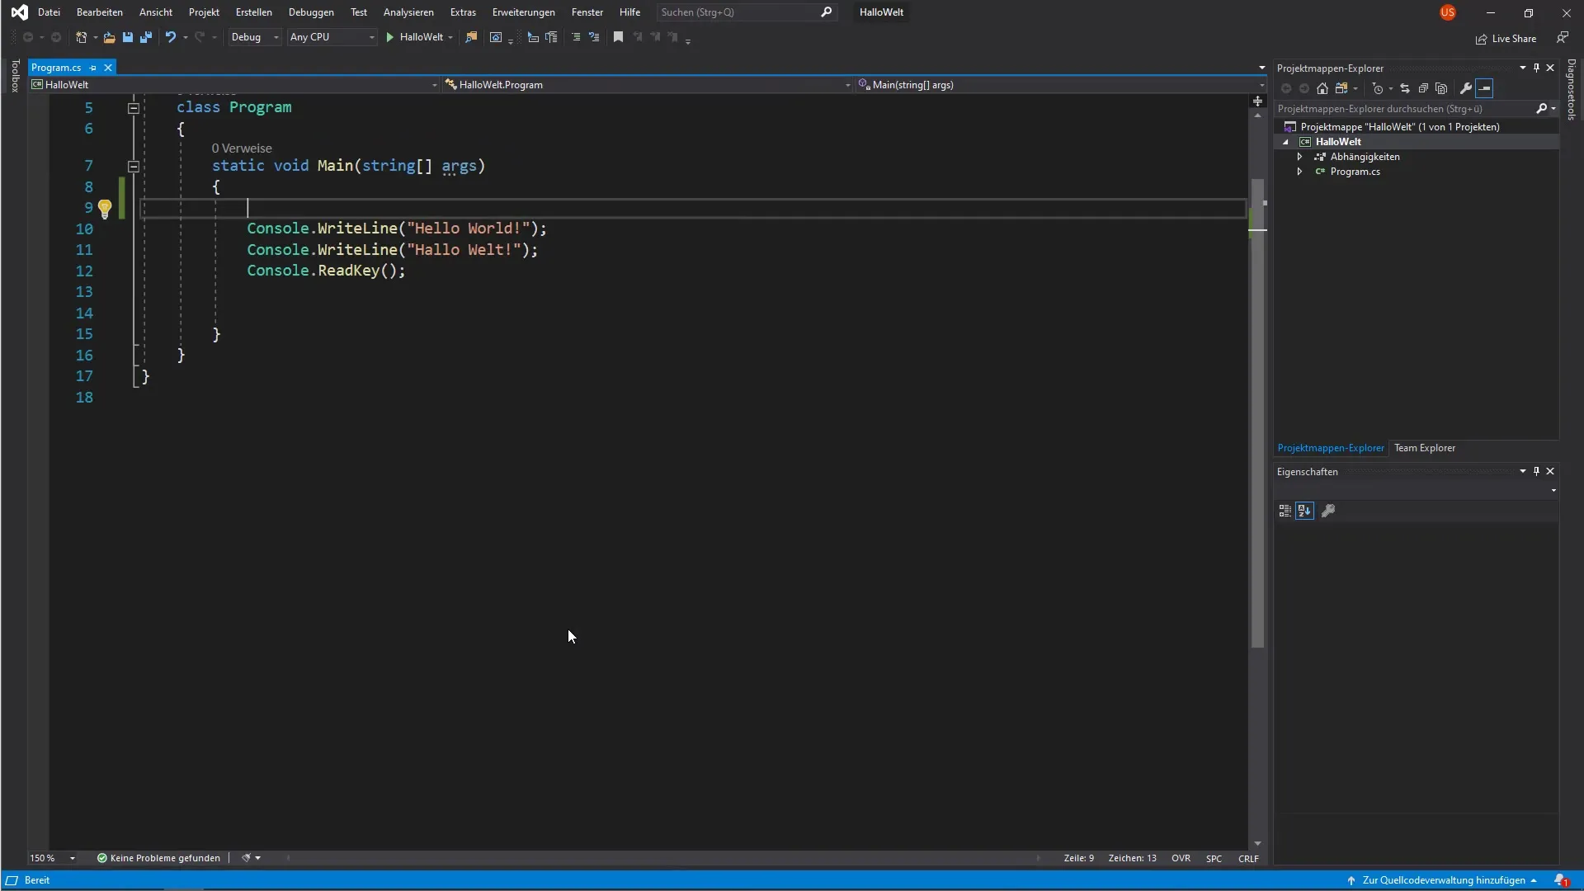The image size is (1584, 891).
Task: Expand the Program.cs tree node
Action: pyautogui.click(x=1299, y=172)
